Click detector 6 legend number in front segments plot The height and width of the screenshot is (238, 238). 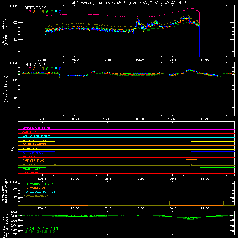[47, 12]
